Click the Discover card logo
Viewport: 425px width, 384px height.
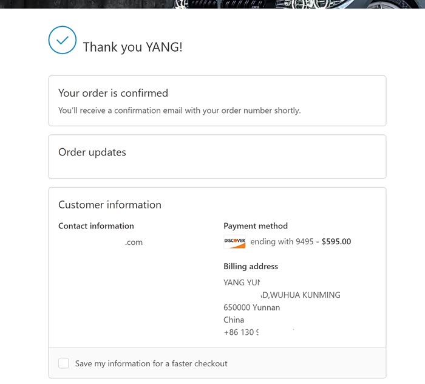(x=234, y=242)
